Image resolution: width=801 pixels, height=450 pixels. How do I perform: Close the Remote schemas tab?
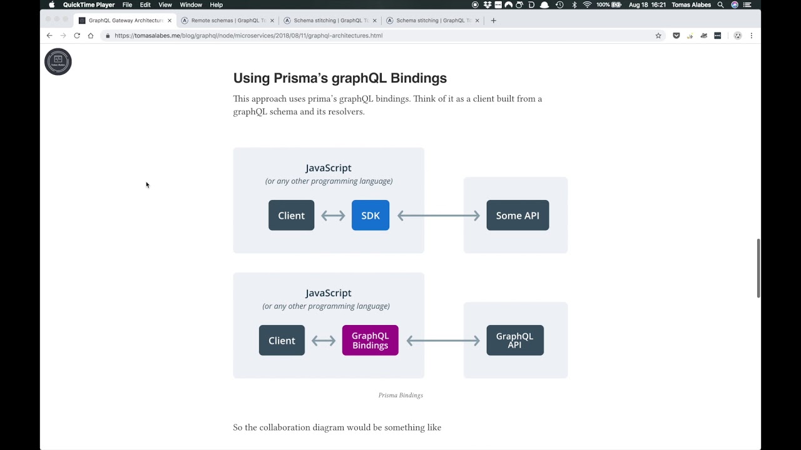tap(272, 21)
